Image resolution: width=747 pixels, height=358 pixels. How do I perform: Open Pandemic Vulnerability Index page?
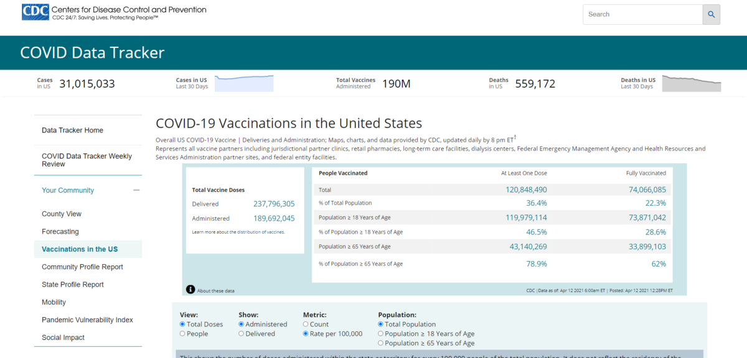87,320
